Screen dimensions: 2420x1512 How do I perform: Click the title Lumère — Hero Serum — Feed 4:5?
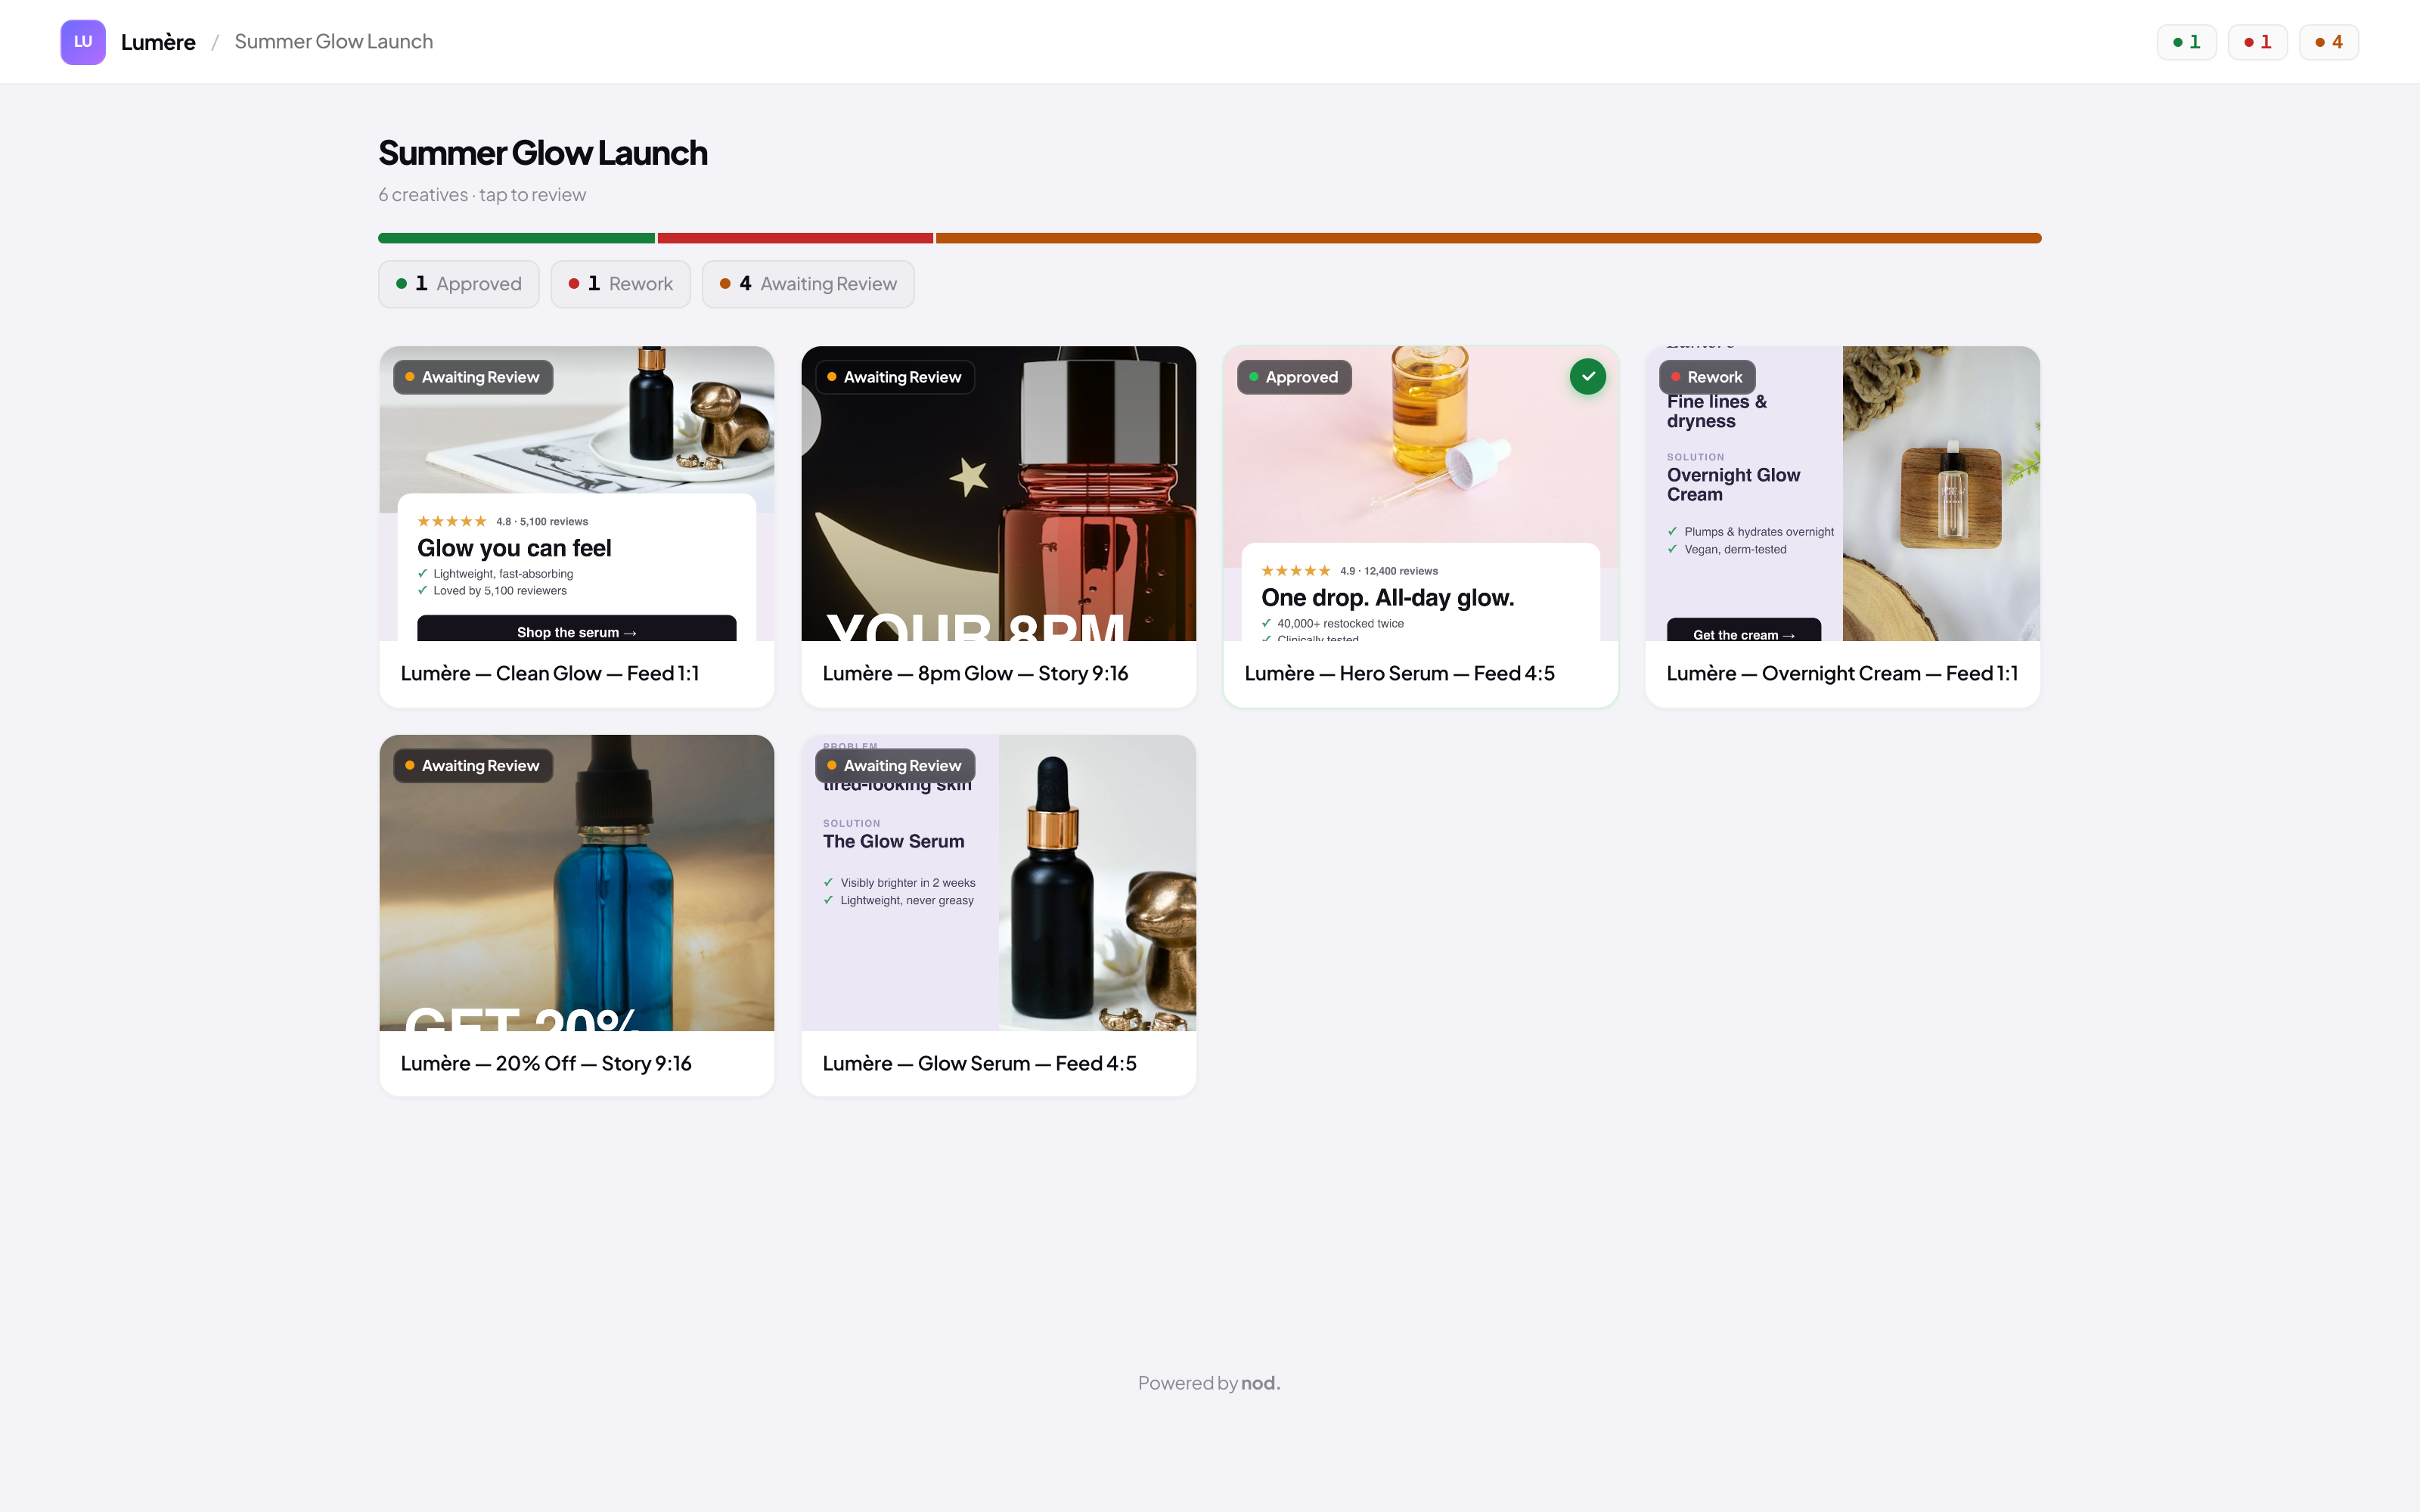tap(1399, 674)
